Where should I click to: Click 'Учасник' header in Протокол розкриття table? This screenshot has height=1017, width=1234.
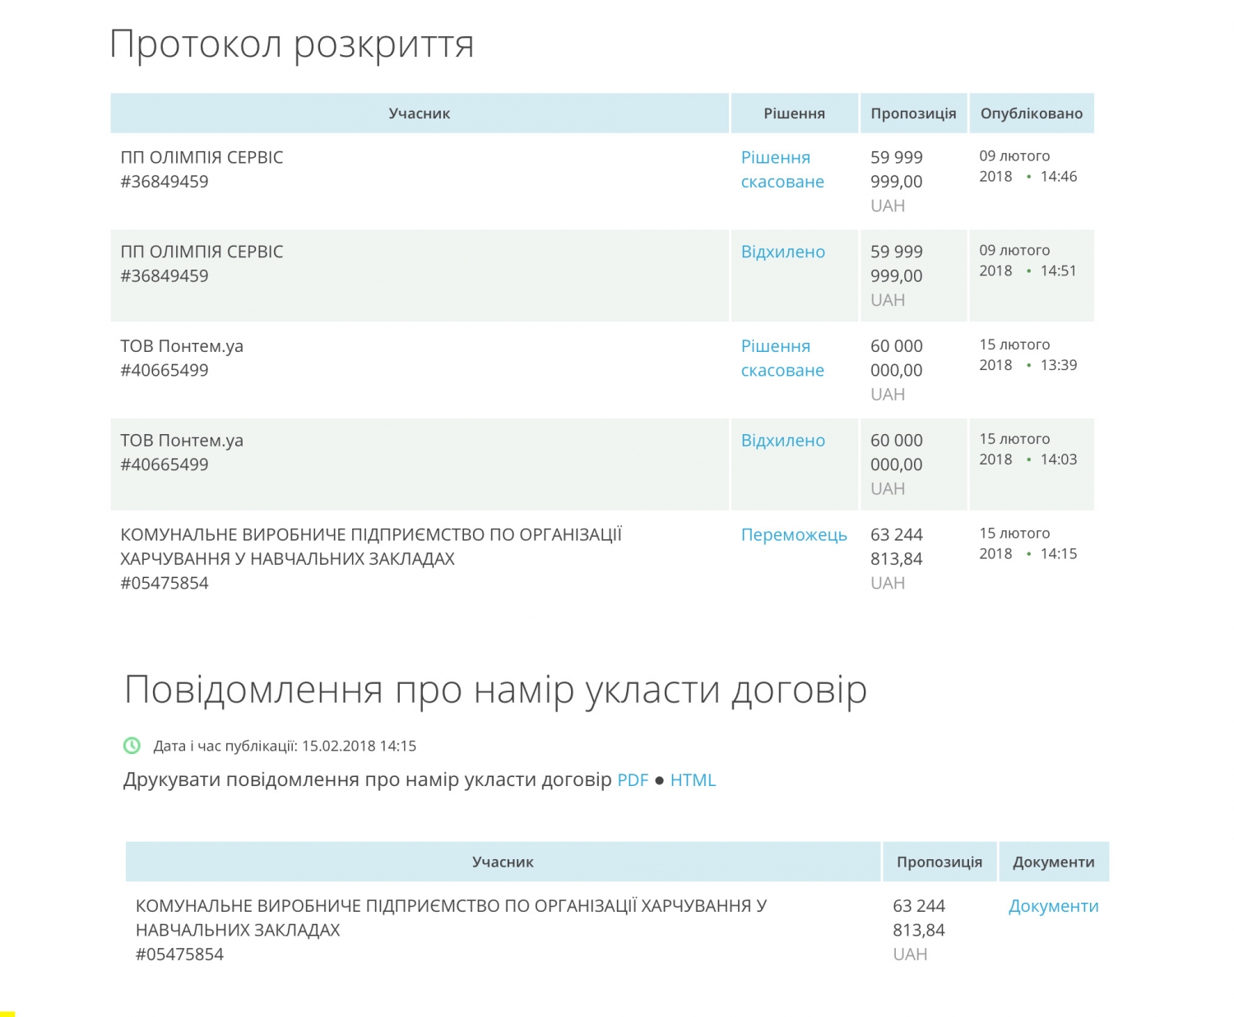click(419, 113)
